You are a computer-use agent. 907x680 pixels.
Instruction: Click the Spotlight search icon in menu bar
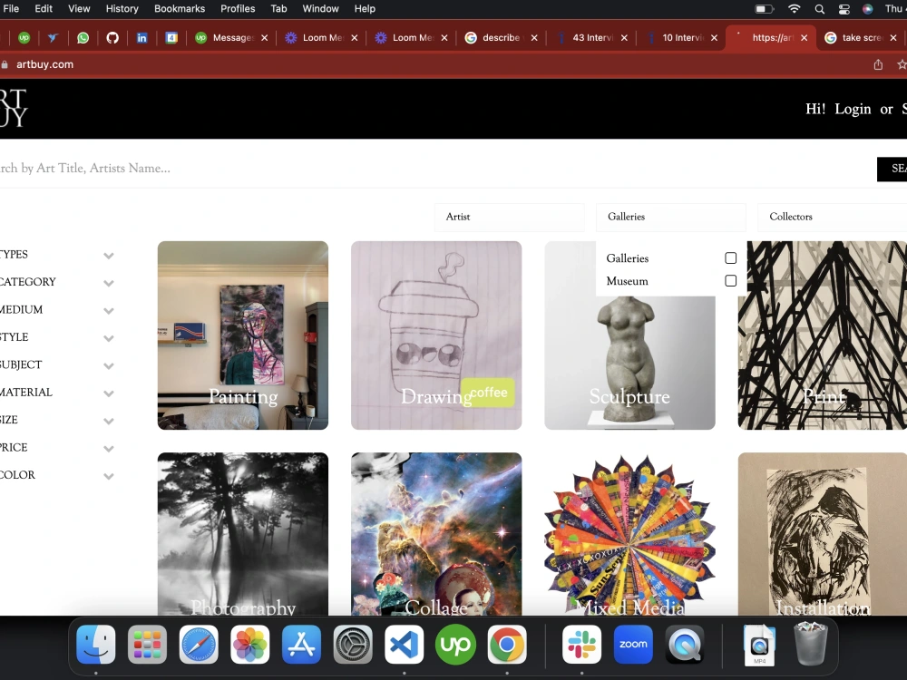(x=820, y=9)
